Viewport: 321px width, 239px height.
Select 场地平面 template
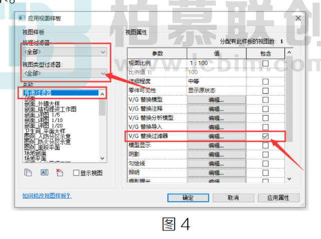coord(35,159)
